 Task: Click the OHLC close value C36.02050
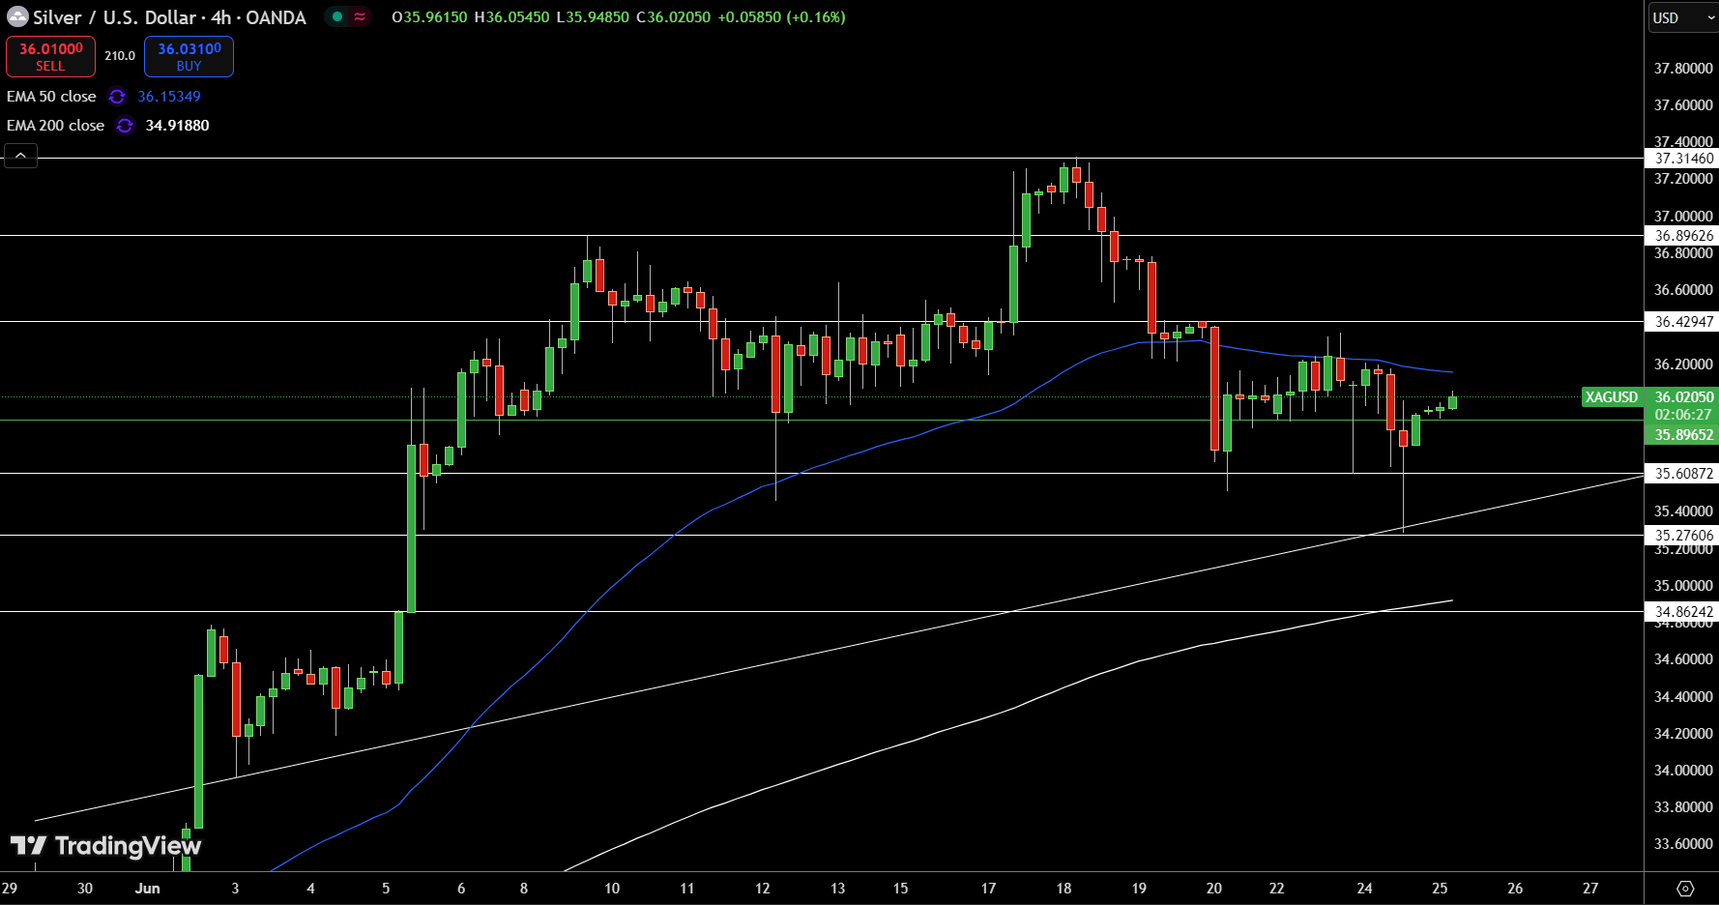[673, 17]
